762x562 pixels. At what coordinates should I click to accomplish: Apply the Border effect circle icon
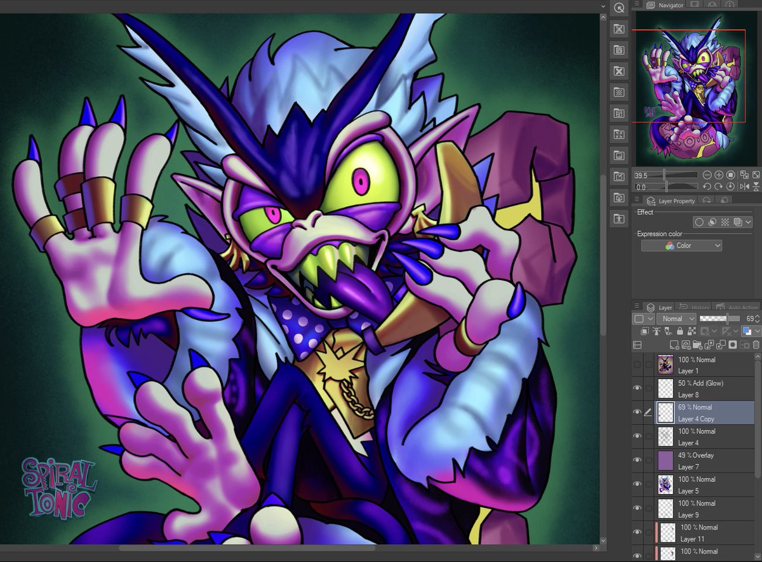[699, 222]
